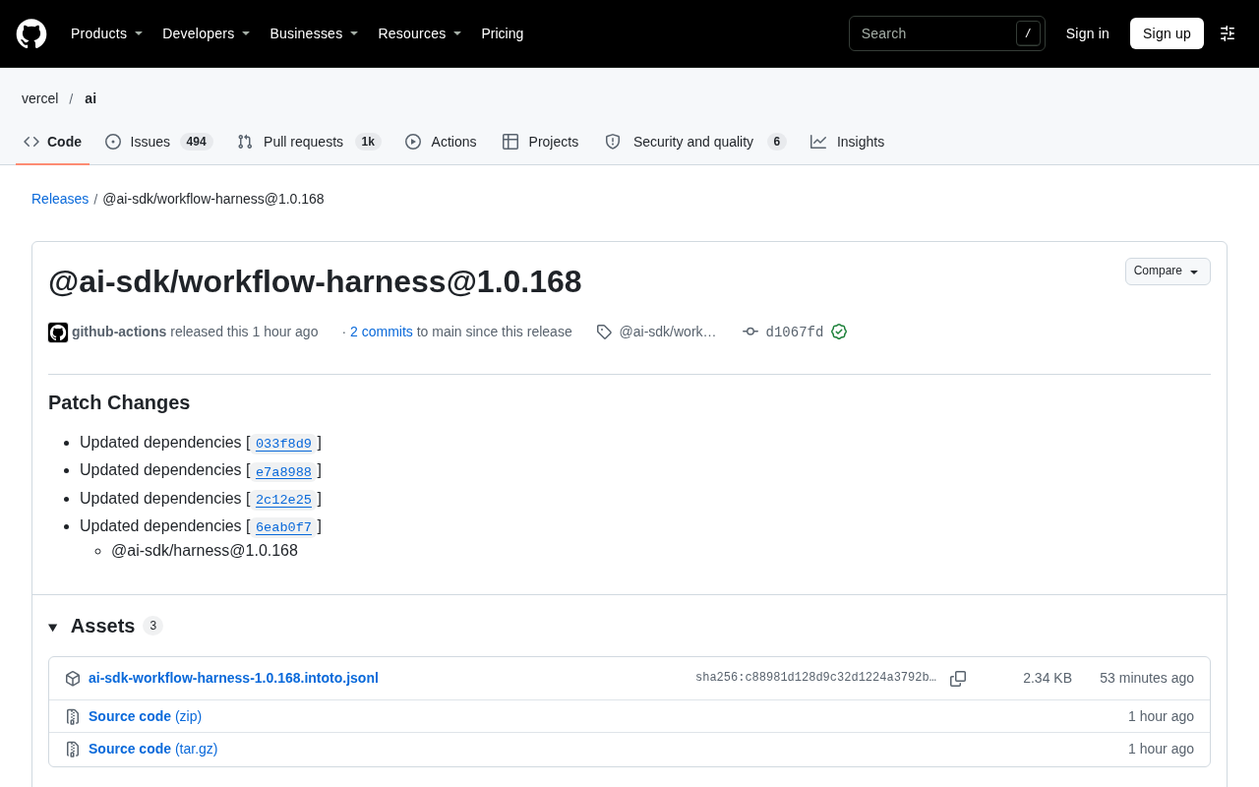Expand the Resources menu

point(420,33)
